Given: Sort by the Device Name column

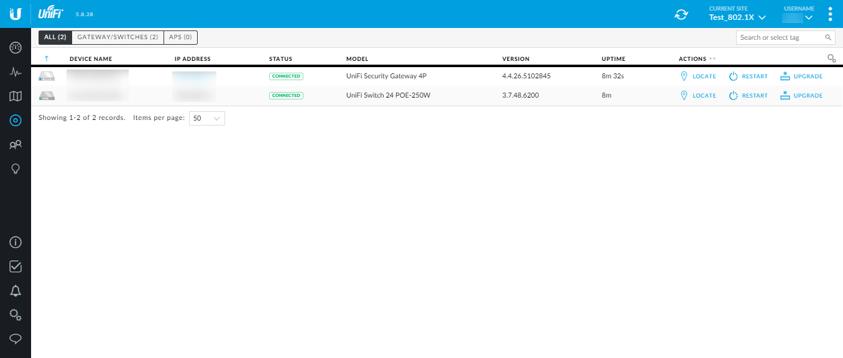Looking at the screenshot, I should [x=91, y=59].
